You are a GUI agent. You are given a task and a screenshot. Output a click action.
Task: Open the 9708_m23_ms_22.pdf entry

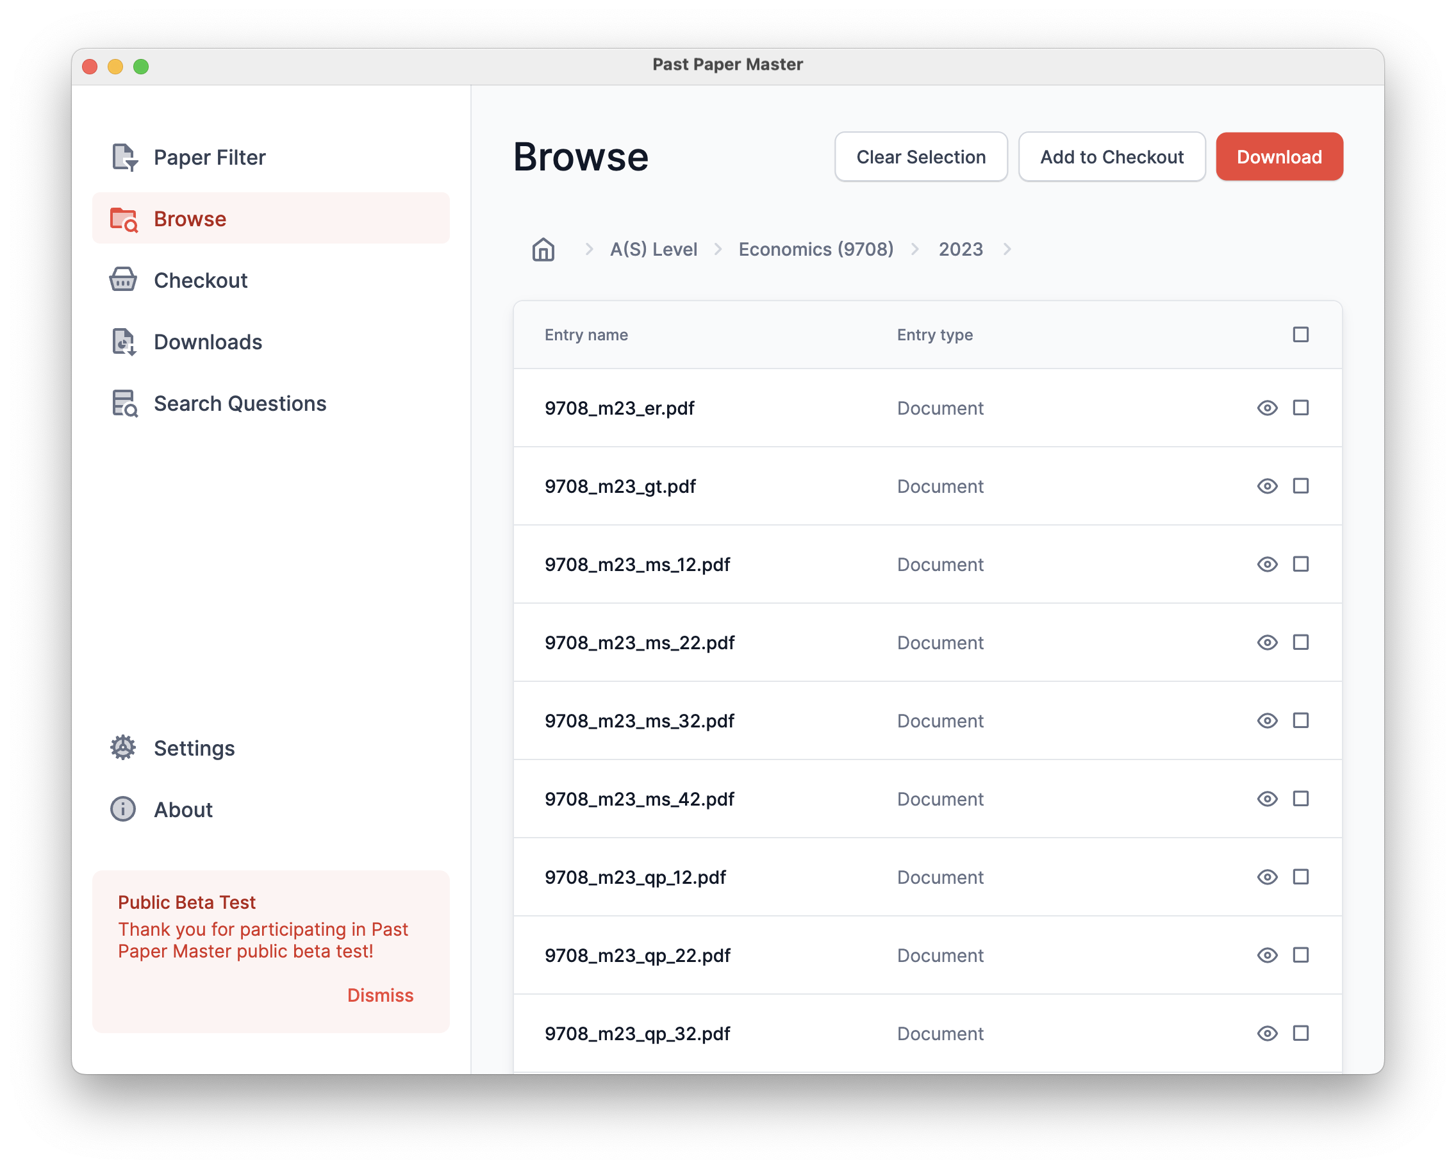coord(639,642)
